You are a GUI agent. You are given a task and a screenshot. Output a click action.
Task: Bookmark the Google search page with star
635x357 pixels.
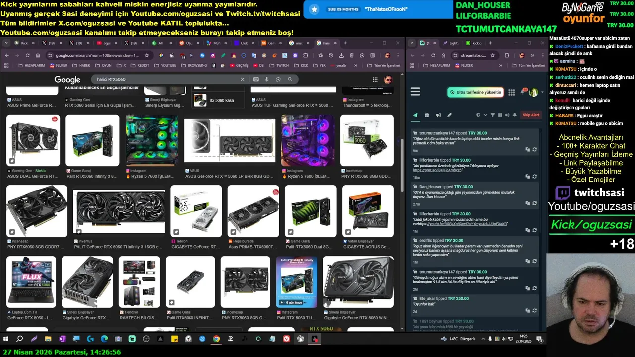[x=148, y=55]
